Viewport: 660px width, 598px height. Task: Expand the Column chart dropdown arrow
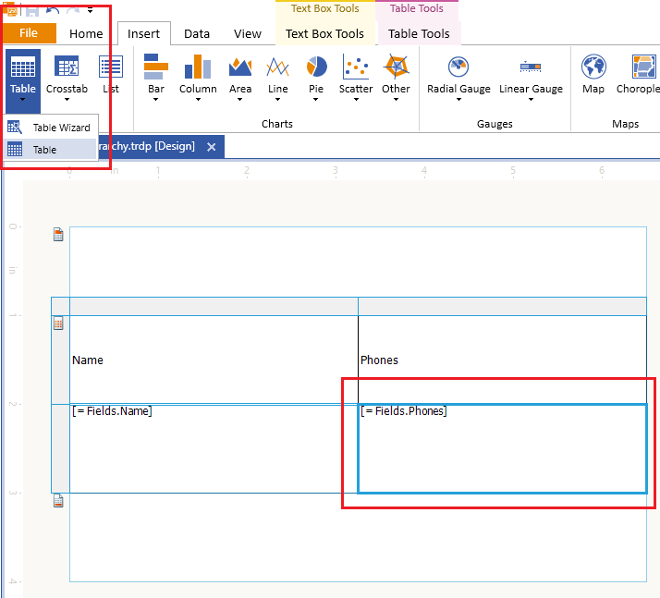coord(198,100)
